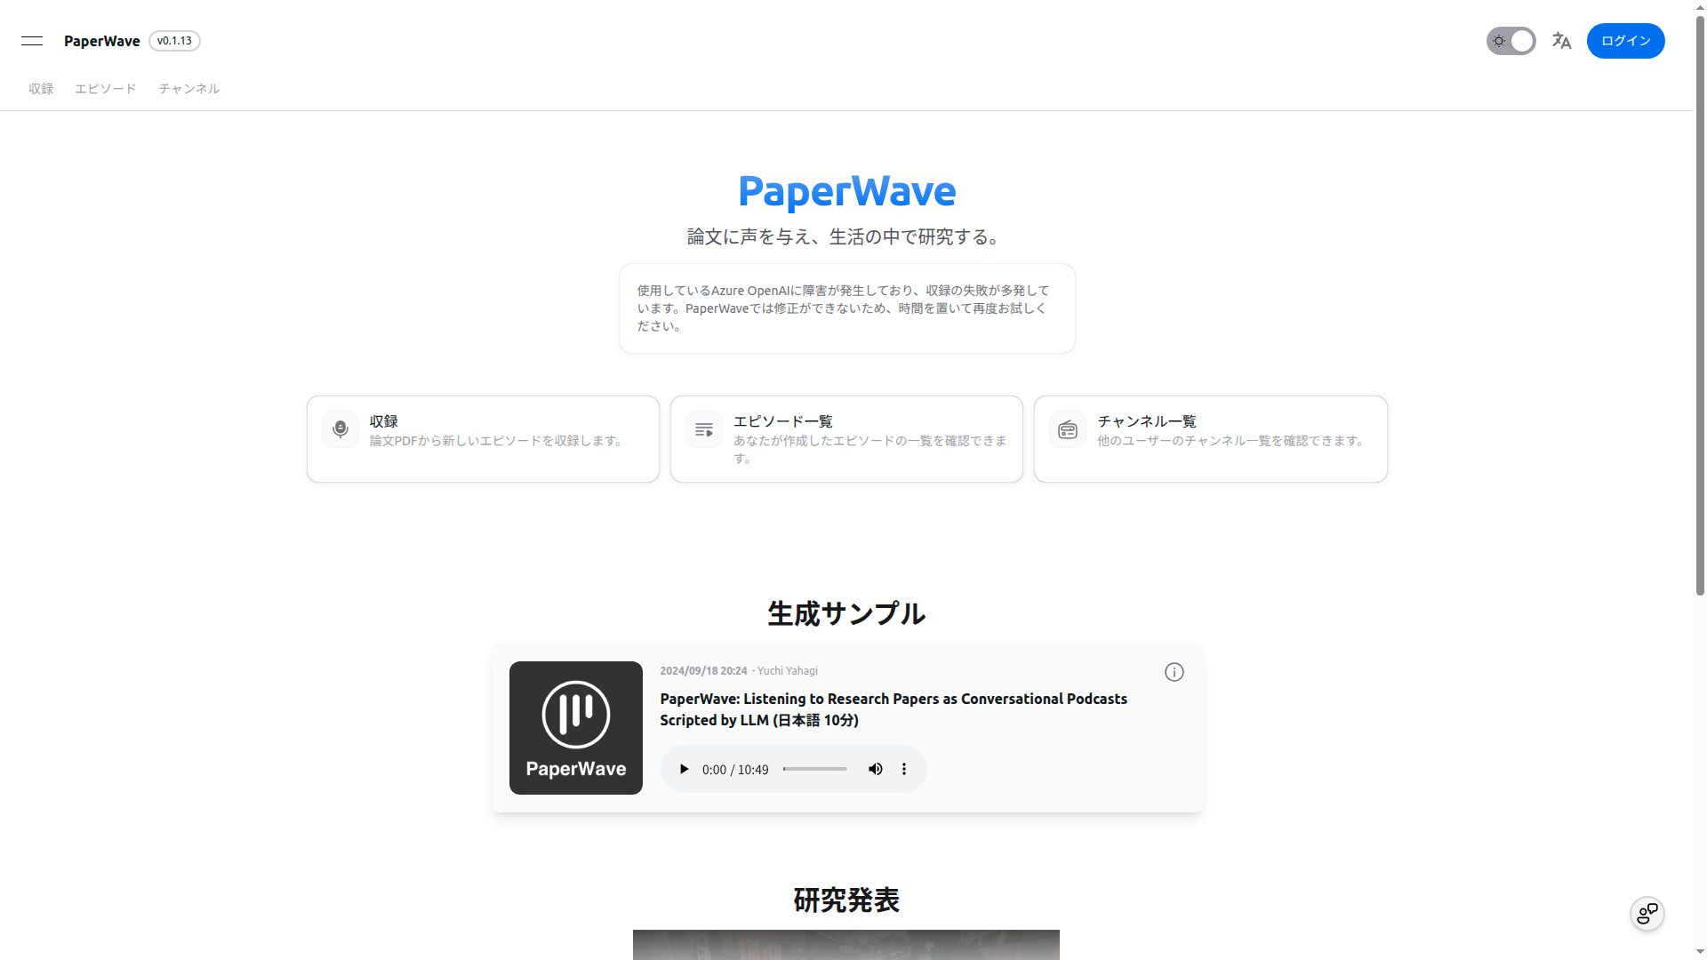
Task: Open the feedback chat icon bottom-right
Action: (1647, 914)
